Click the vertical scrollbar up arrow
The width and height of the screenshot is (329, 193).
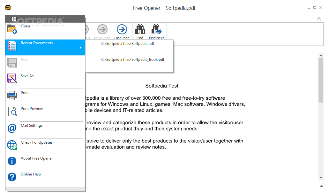pyautogui.click(x=321, y=56)
